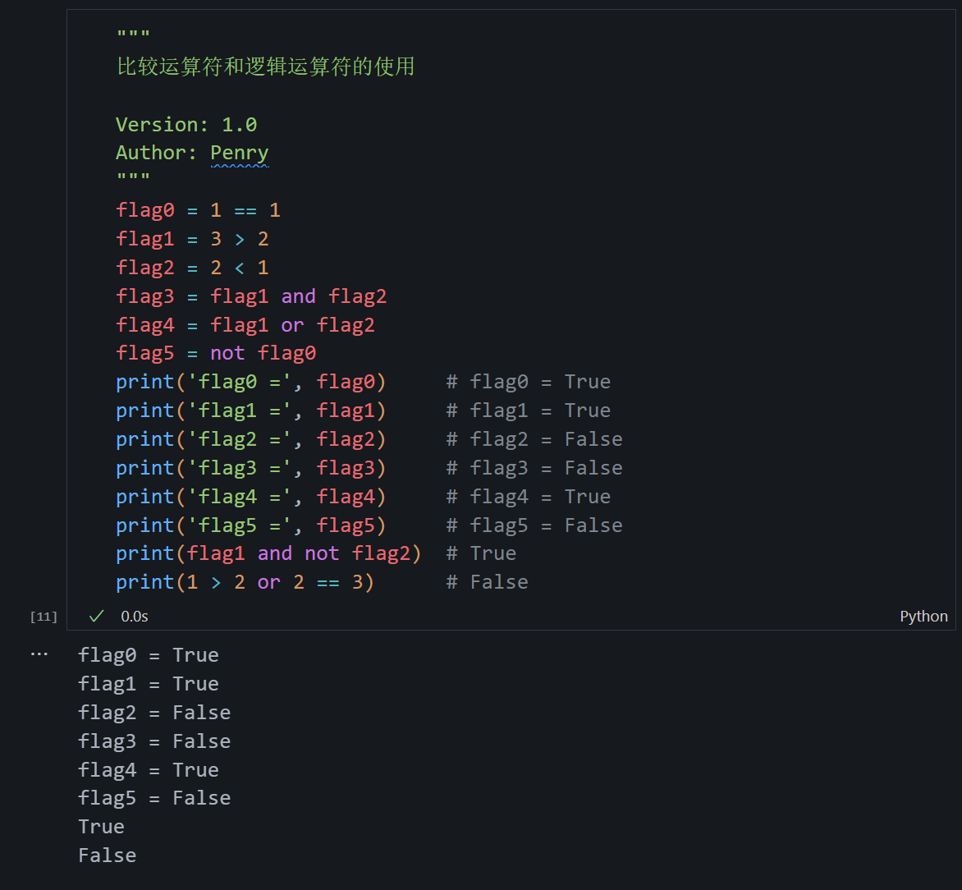Image resolution: width=962 pixels, height=890 pixels.
Task: Change the cell language mode from Python
Action: point(923,617)
